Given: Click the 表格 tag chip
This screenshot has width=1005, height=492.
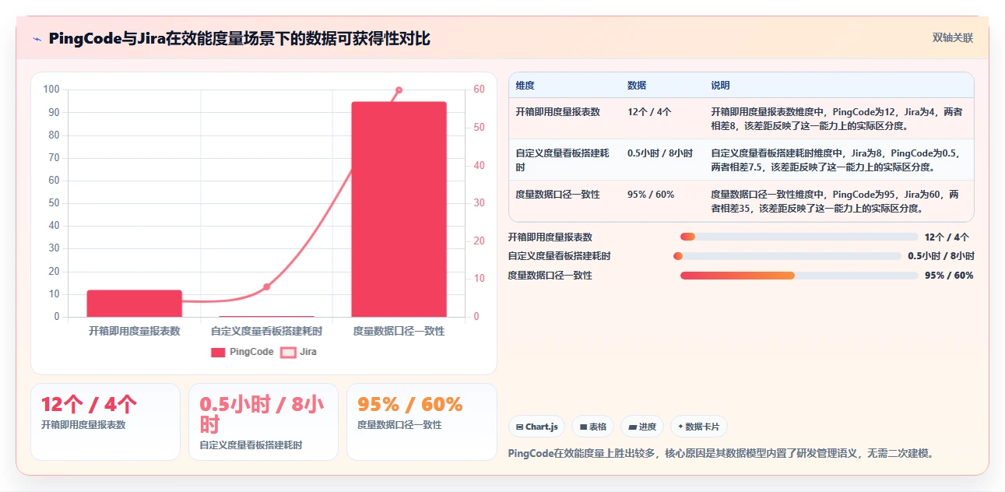Looking at the screenshot, I should click(x=592, y=427).
